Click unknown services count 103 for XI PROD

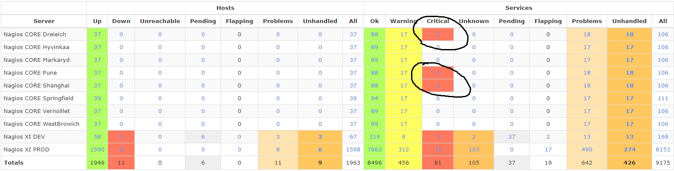(x=474, y=150)
